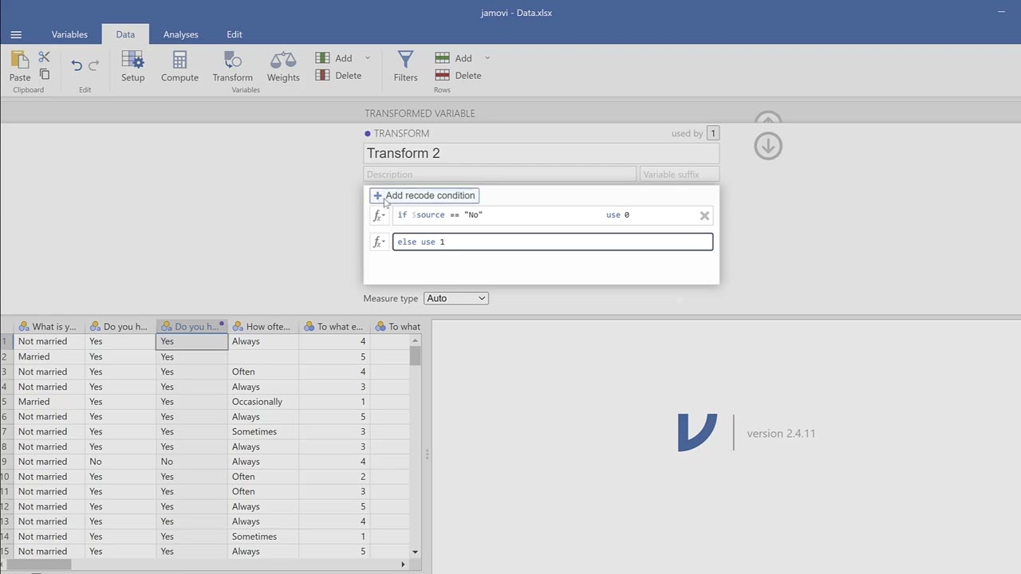Image resolution: width=1021 pixels, height=574 pixels.
Task: Switch to the Edit tab
Action: coord(234,34)
